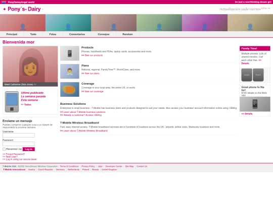Click Products heading text
Screen dimensions: 273x204
coord(87,47)
